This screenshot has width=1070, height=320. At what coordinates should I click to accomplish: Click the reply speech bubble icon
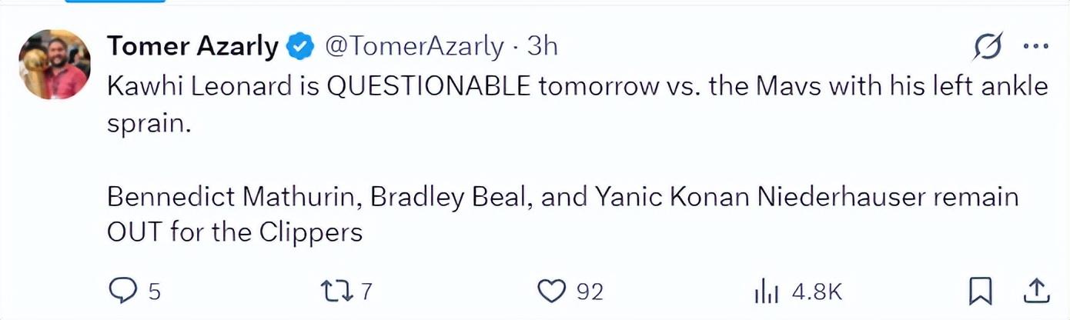pos(122,291)
